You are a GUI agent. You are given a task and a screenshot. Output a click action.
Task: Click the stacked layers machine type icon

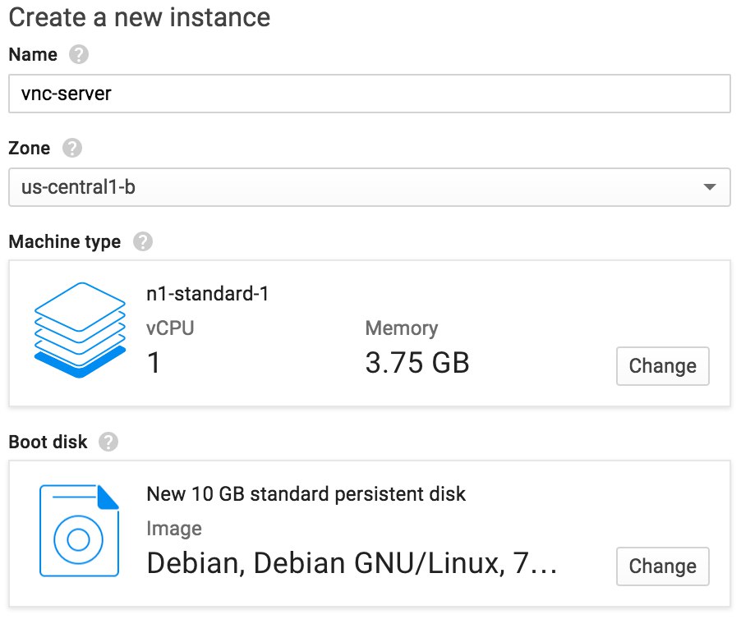(80, 330)
